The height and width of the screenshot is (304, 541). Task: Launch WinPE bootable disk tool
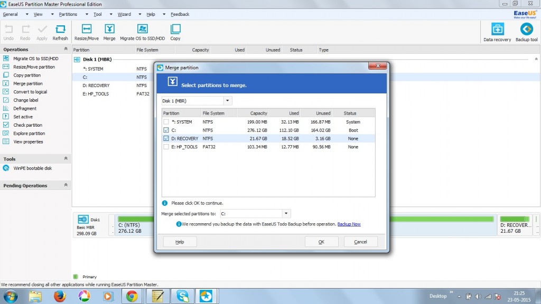tap(32, 168)
